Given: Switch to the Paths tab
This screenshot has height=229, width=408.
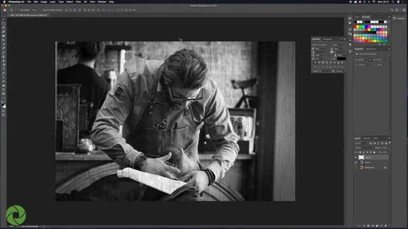Looking at the screenshot, I should (375, 138).
